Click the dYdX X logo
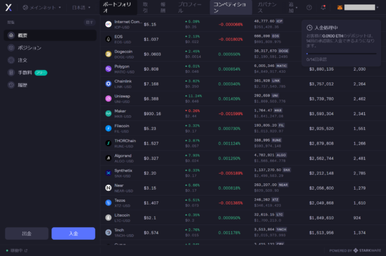Screen dimensions: 386x256 pyautogui.click(x=8, y=7)
